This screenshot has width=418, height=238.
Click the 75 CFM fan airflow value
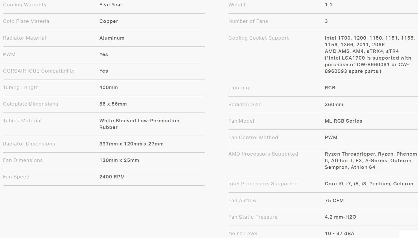[334, 200]
